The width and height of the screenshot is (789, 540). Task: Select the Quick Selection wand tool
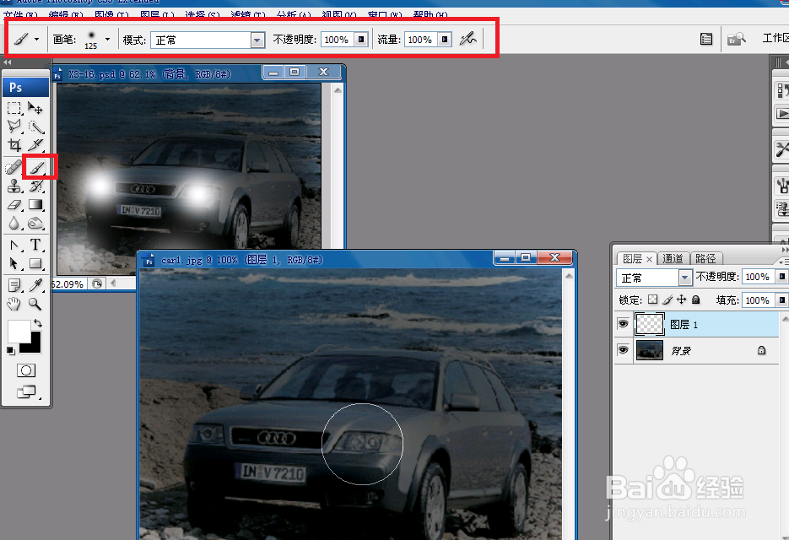35,127
